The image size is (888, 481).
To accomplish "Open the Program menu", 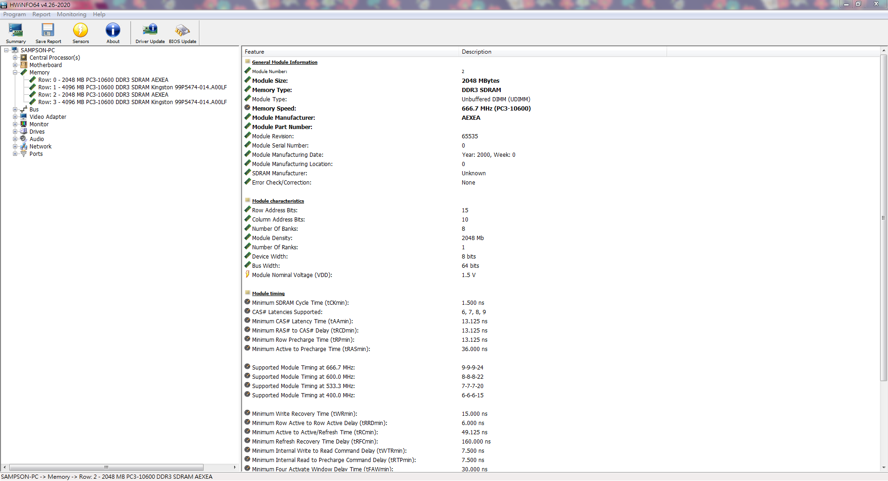I will 14,14.
